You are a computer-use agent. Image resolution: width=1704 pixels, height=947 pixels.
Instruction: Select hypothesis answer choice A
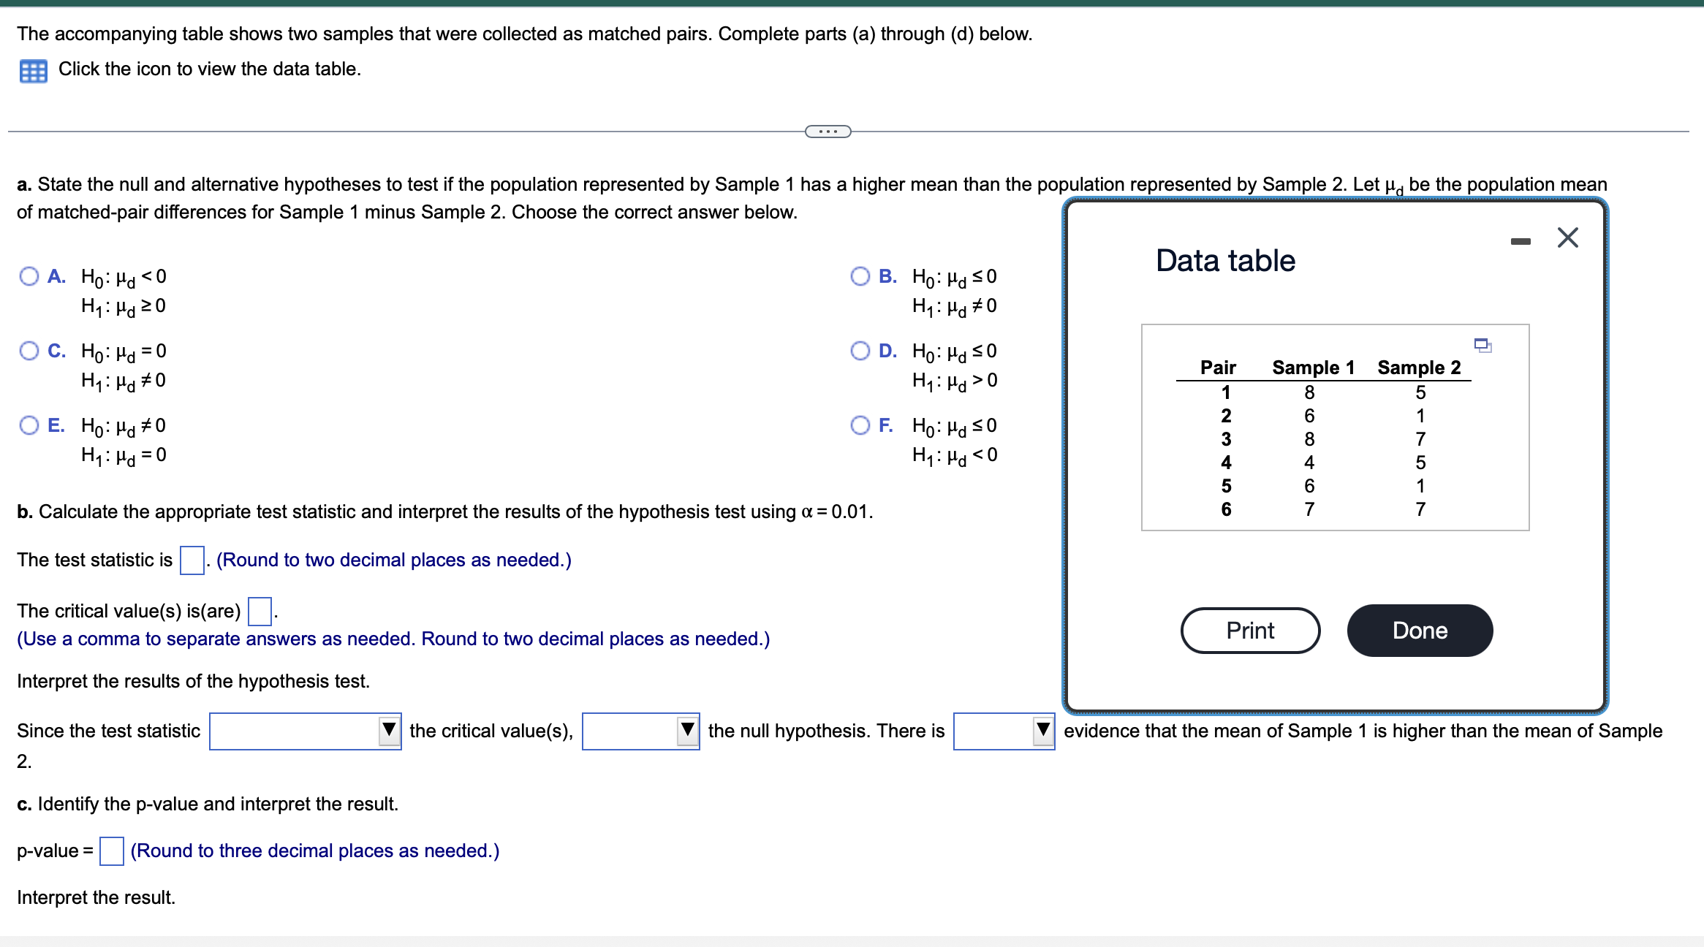(x=29, y=276)
